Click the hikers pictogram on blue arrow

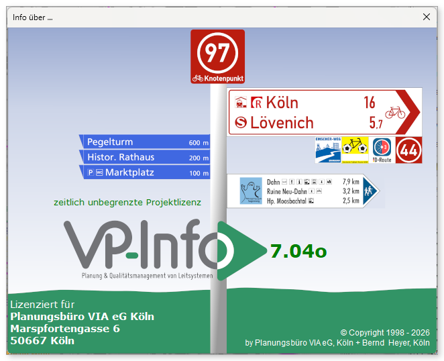pyautogui.click(x=370, y=191)
